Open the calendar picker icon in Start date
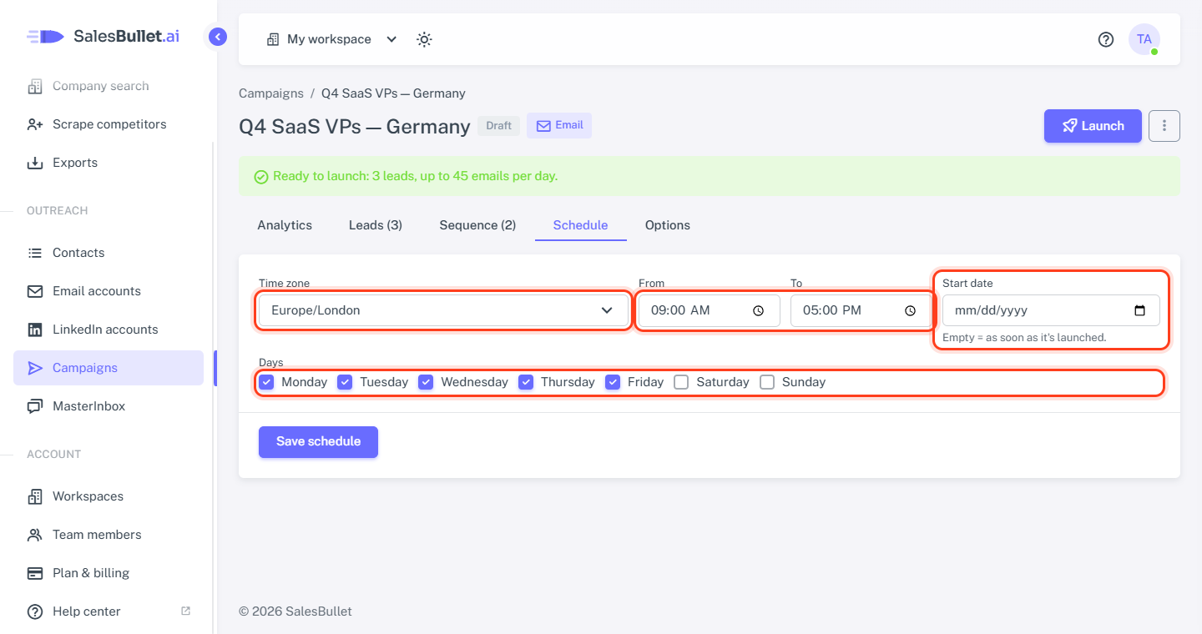1202x634 pixels. coord(1140,310)
